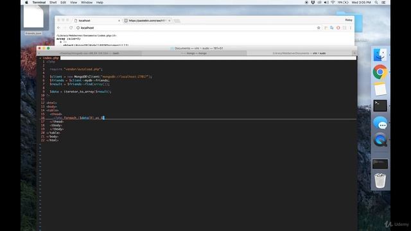Open the Trash in the Dock

tap(380, 180)
